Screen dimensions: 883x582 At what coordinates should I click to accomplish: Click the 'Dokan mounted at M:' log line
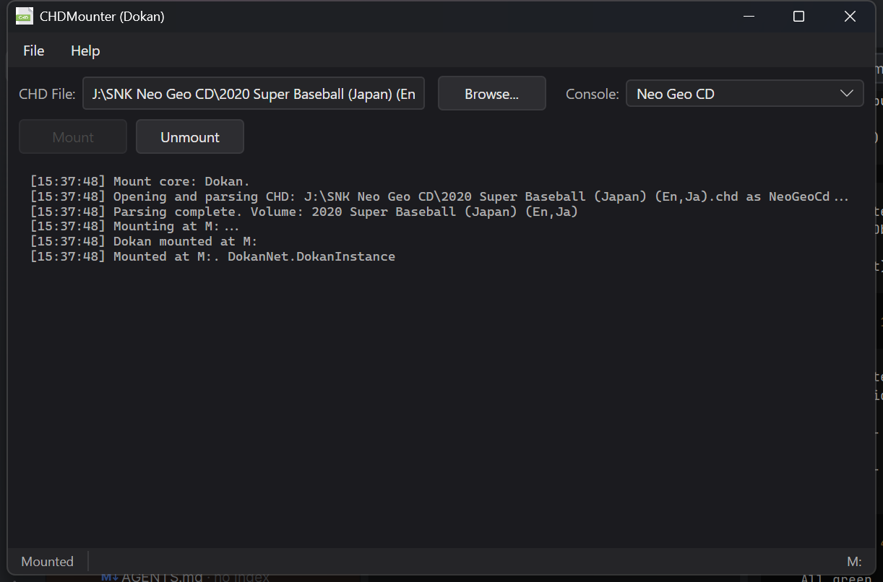coord(144,241)
